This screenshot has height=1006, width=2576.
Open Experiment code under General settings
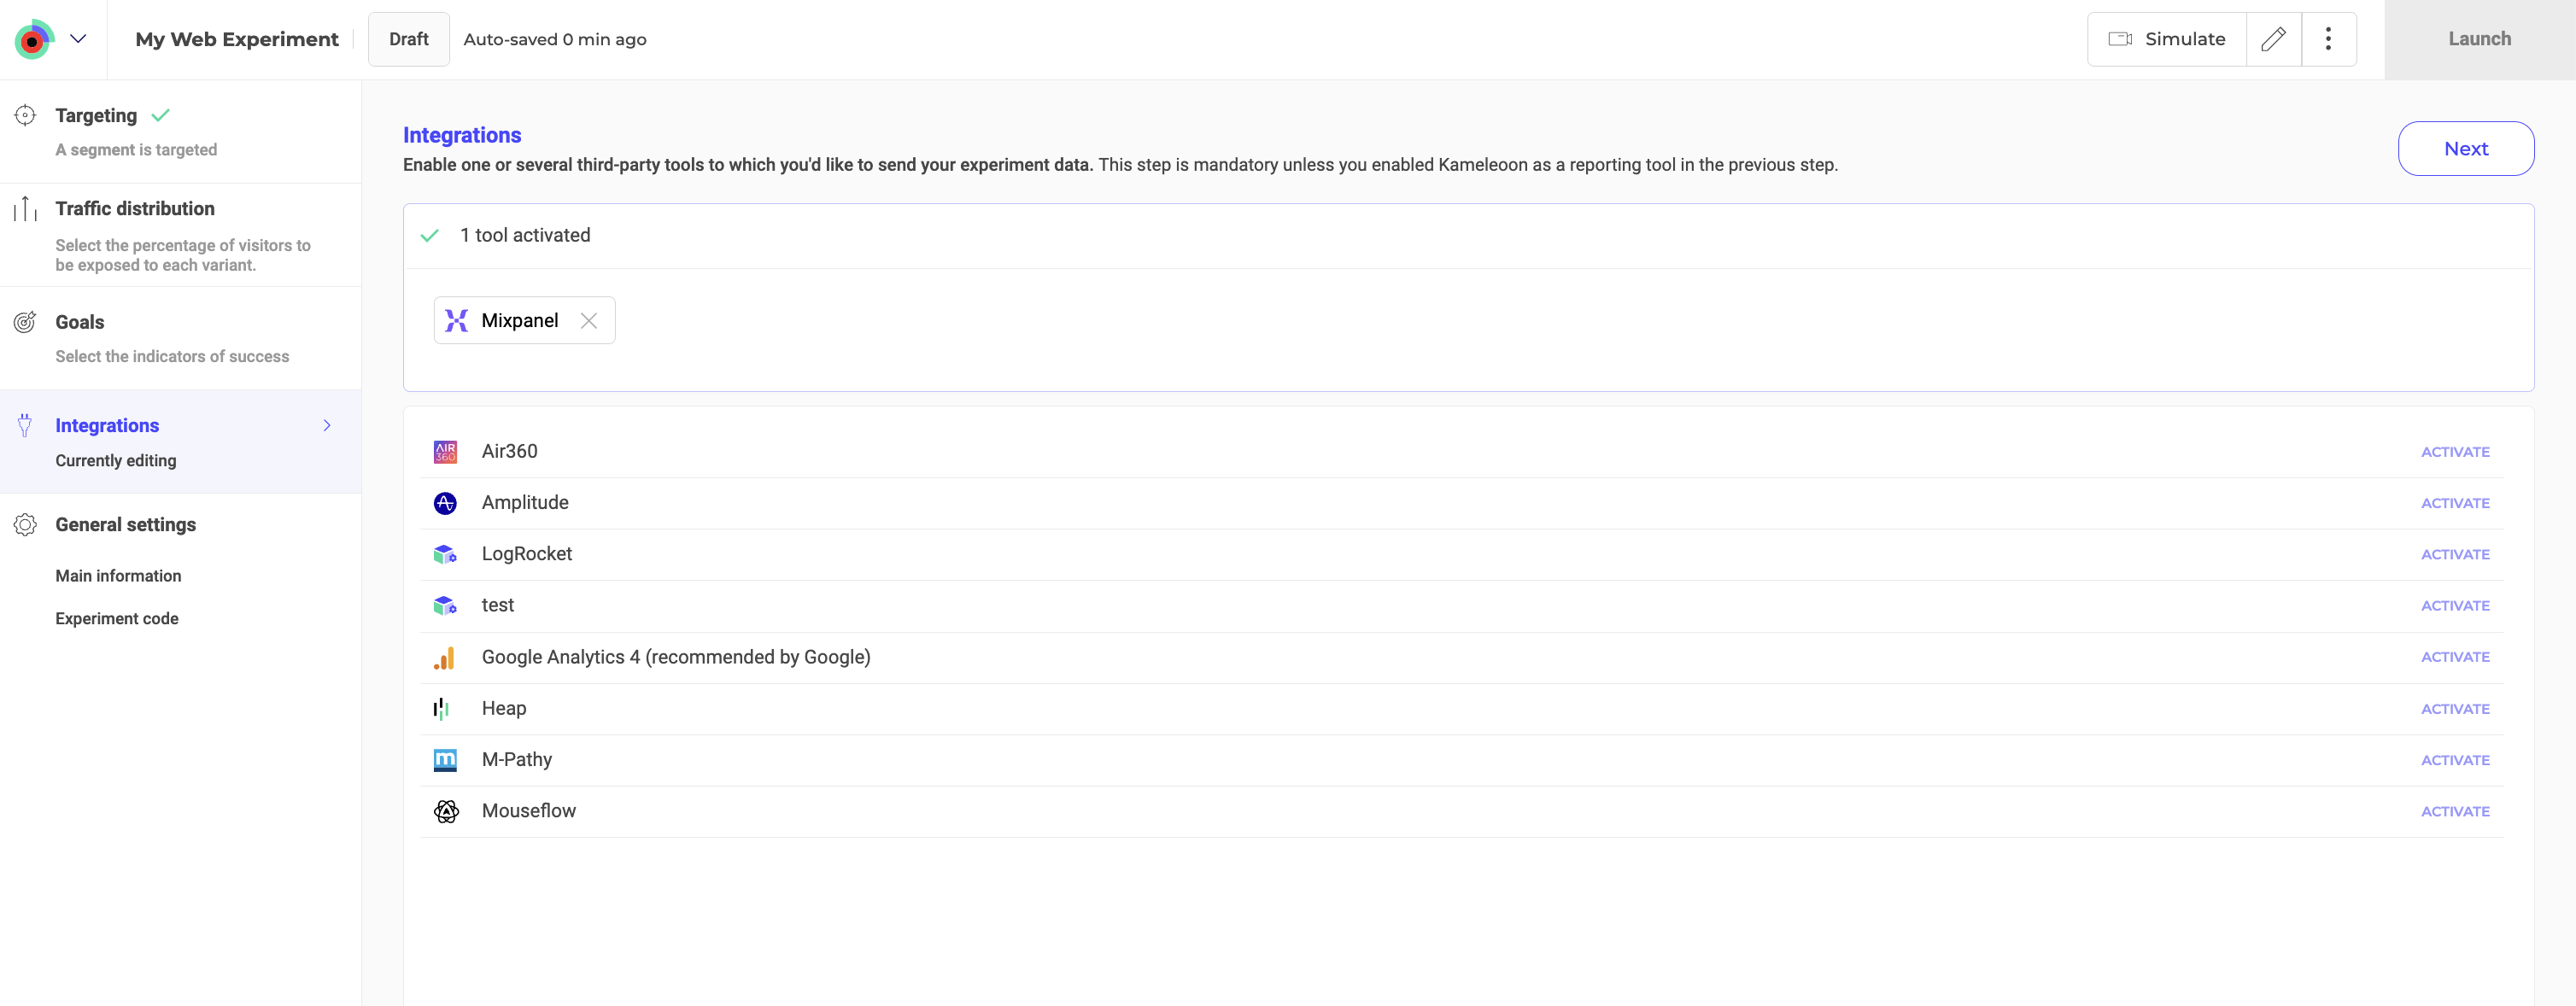point(117,619)
